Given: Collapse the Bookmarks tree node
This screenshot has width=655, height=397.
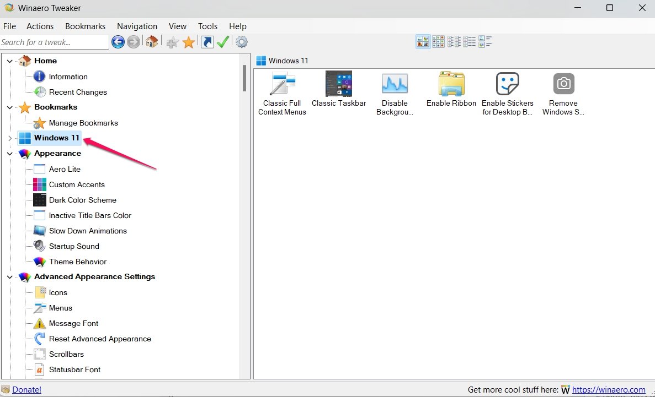Looking at the screenshot, I should point(10,107).
